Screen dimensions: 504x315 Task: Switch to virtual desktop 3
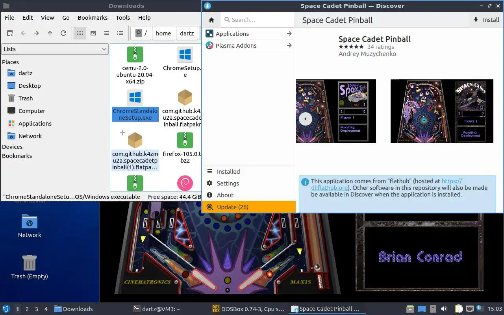coord(37,309)
